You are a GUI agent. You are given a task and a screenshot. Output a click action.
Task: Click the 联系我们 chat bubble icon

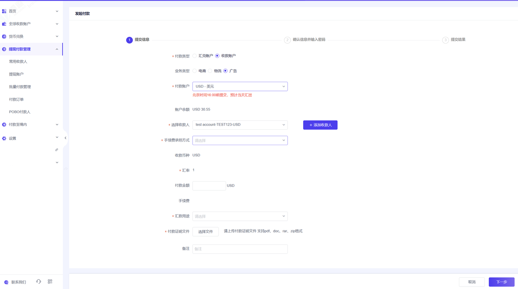[6, 282]
